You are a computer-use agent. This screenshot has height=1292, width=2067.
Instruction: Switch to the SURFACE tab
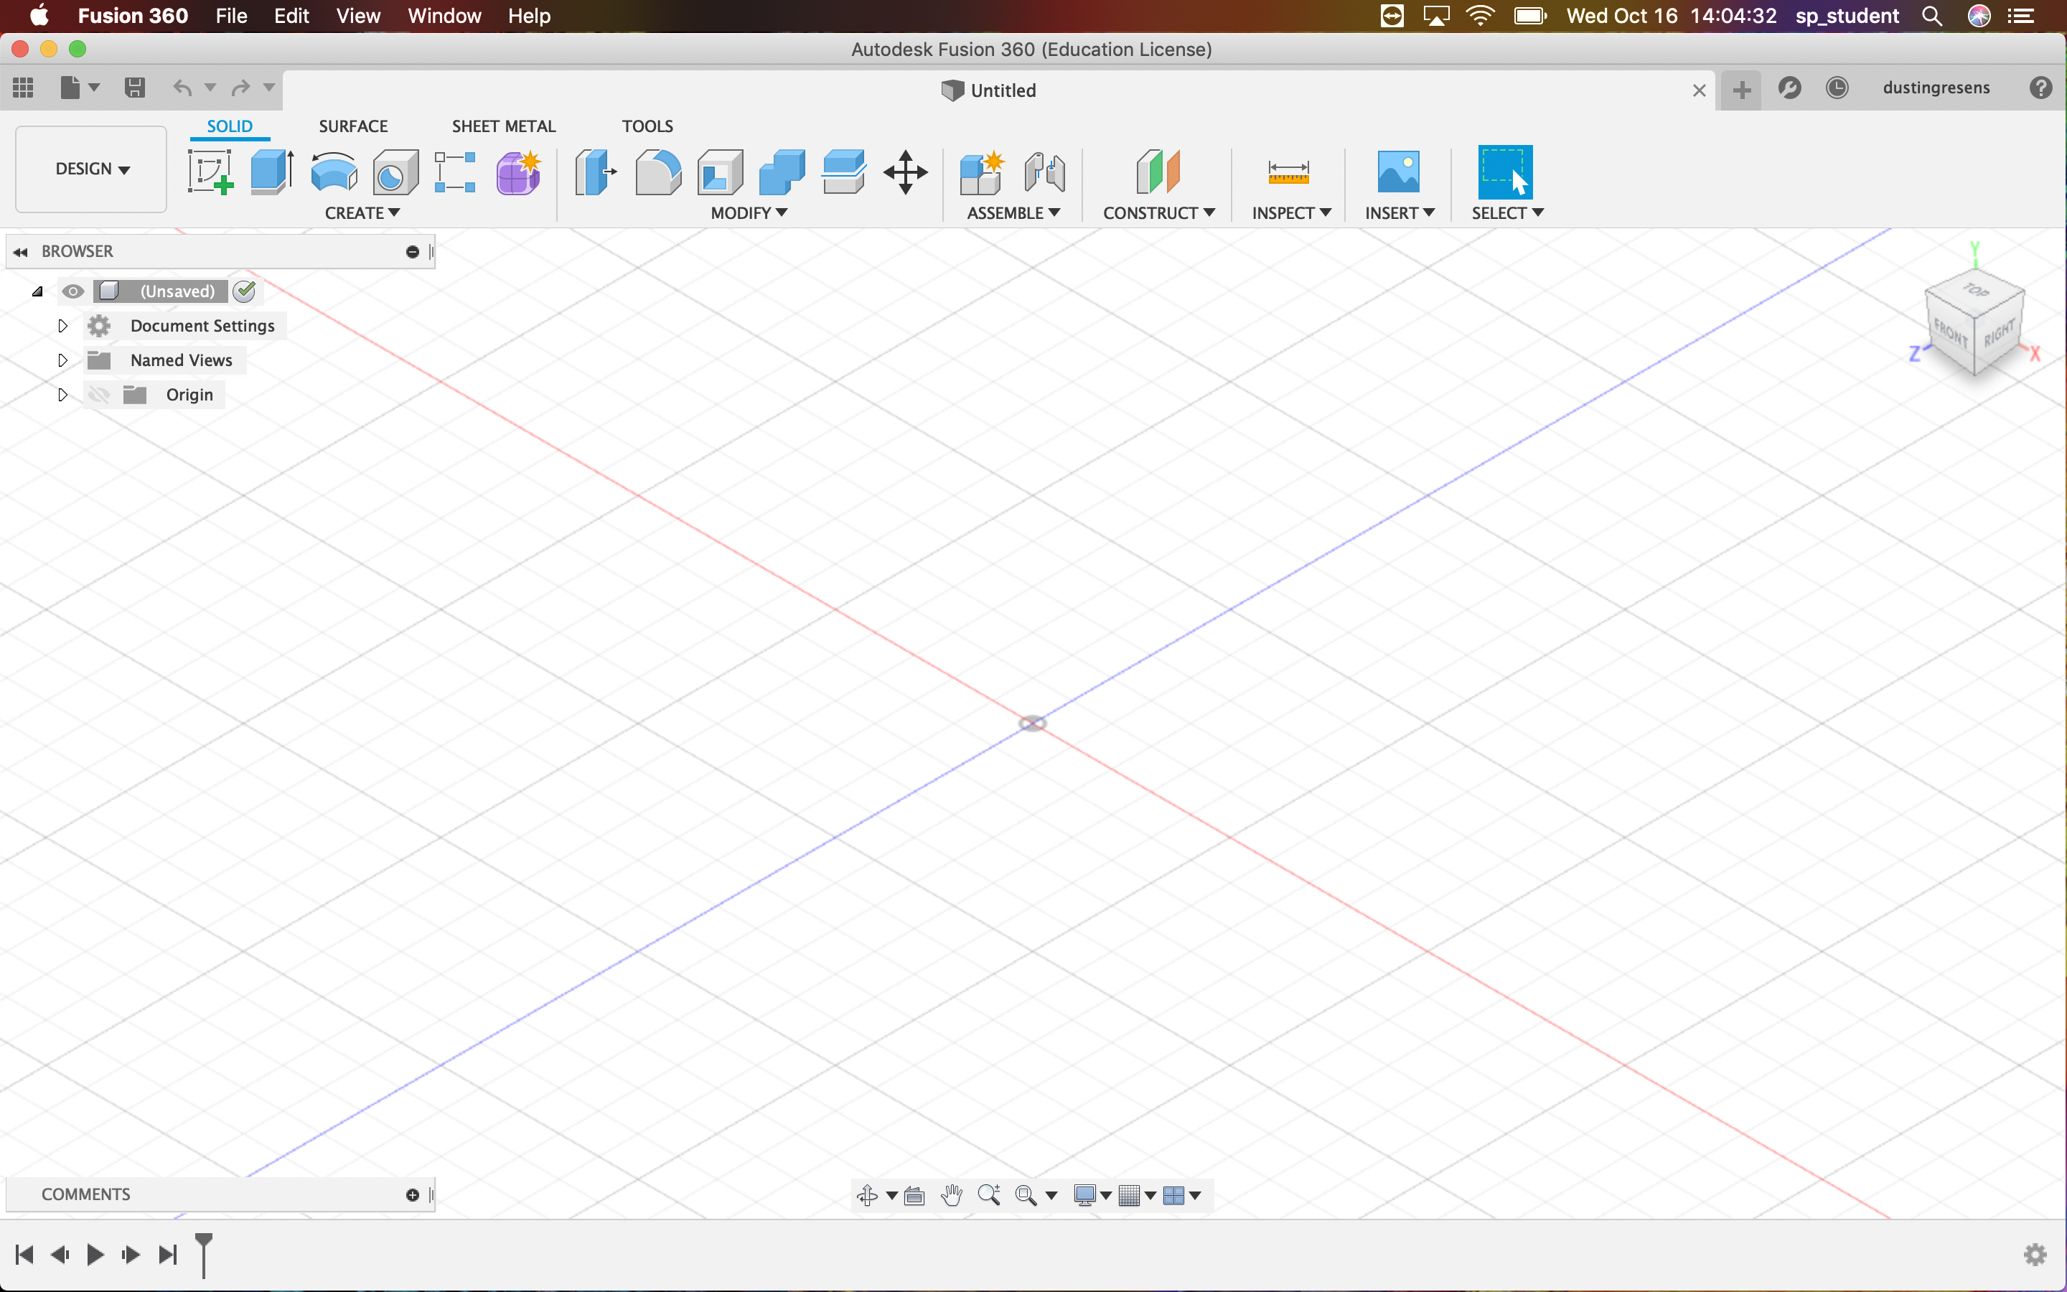tap(352, 126)
